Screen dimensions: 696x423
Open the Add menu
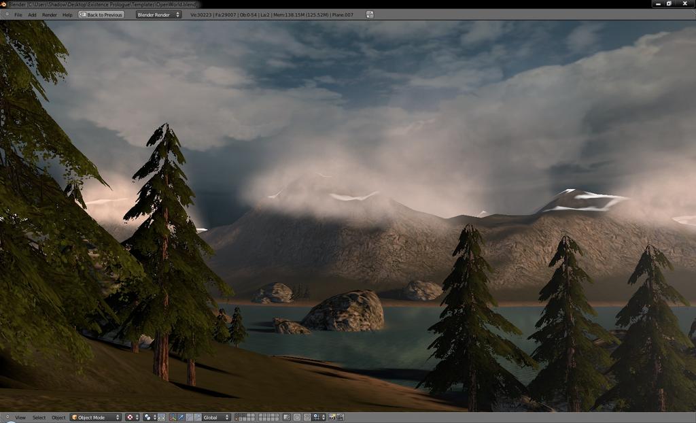(33, 15)
